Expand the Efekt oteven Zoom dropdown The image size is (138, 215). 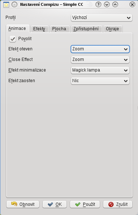(x=100, y=49)
